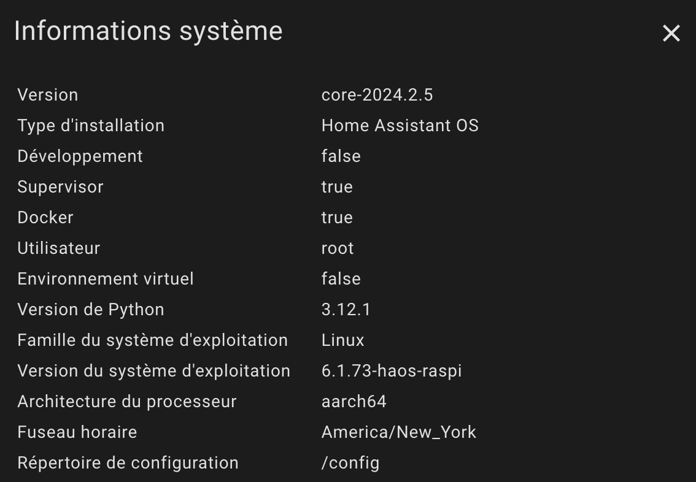
Task: Select the 'Linux' value
Action: (342, 340)
